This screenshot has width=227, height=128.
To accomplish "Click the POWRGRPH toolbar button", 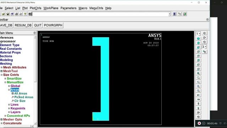I will point(53,25).
